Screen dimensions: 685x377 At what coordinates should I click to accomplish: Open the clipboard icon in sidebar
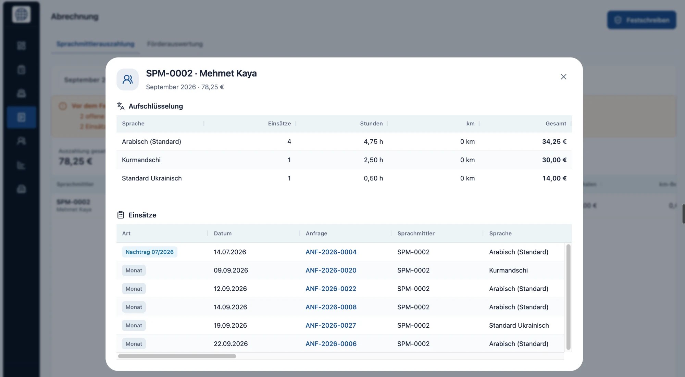click(21, 70)
